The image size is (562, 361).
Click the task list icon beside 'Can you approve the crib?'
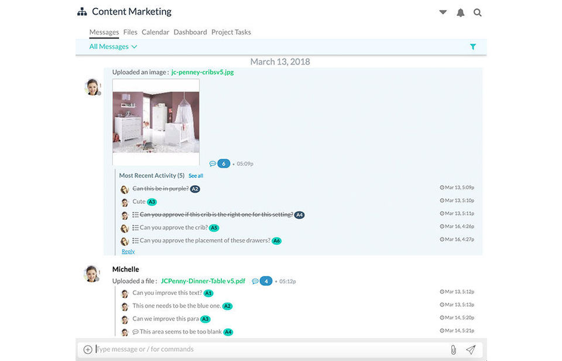[x=135, y=227]
